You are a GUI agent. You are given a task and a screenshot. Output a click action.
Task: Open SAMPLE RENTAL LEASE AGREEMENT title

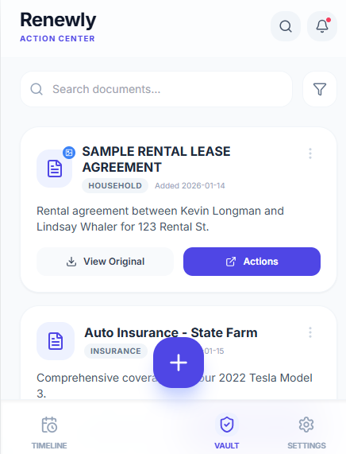point(156,159)
